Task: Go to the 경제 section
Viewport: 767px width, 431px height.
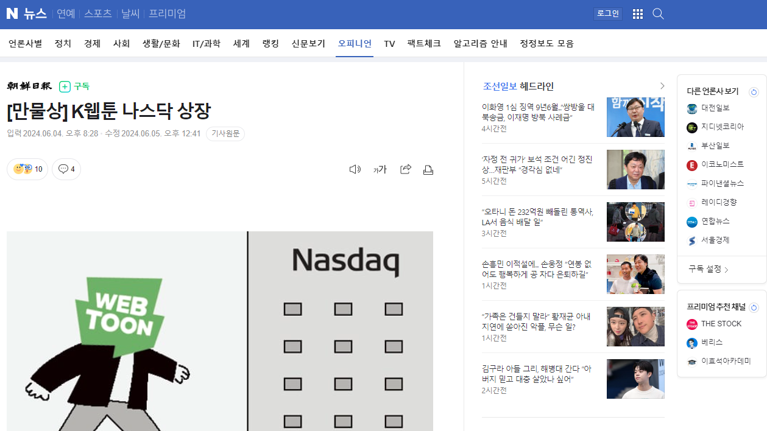Action: point(92,44)
